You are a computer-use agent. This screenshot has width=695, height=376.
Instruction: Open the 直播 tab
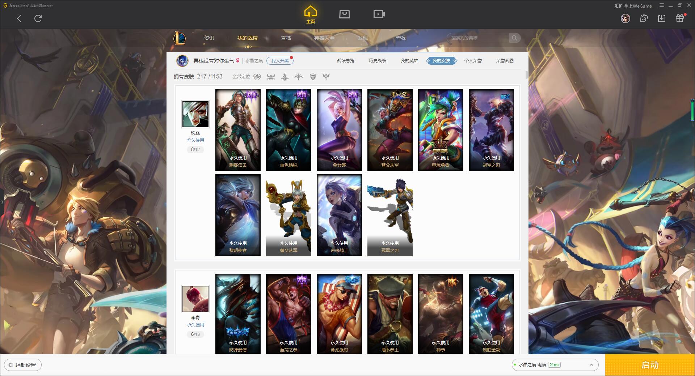pyautogui.click(x=286, y=38)
